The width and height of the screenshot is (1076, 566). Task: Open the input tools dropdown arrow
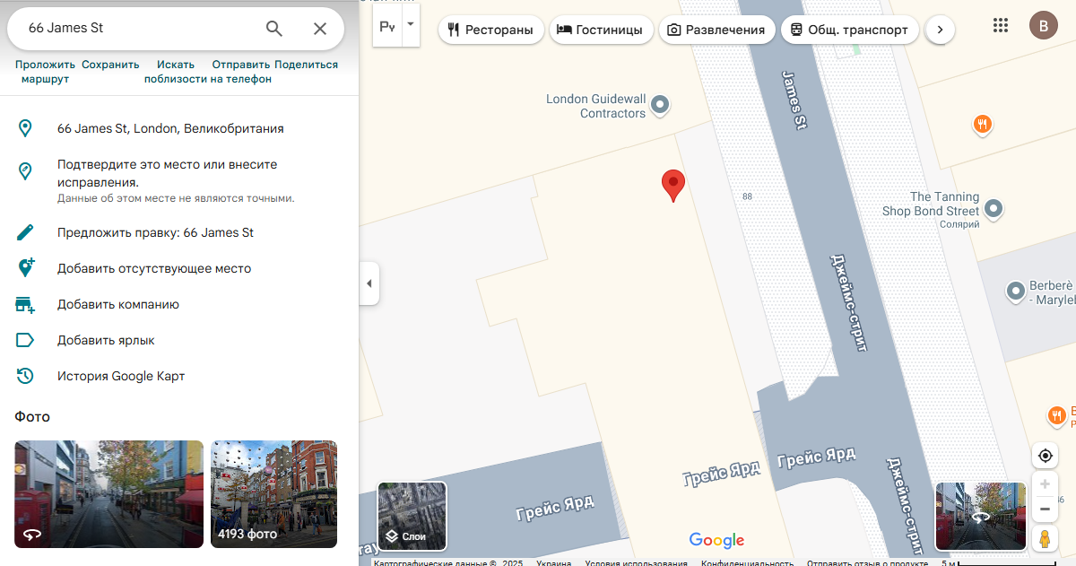coord(411,24)
